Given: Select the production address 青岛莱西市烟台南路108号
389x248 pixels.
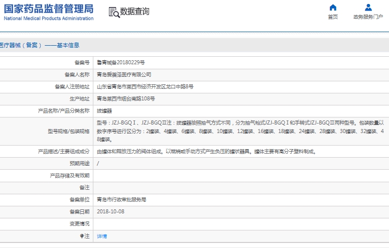Looking at the screenshot, I should 126,99.
